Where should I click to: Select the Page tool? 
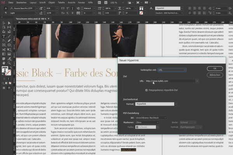coord(4,27)
